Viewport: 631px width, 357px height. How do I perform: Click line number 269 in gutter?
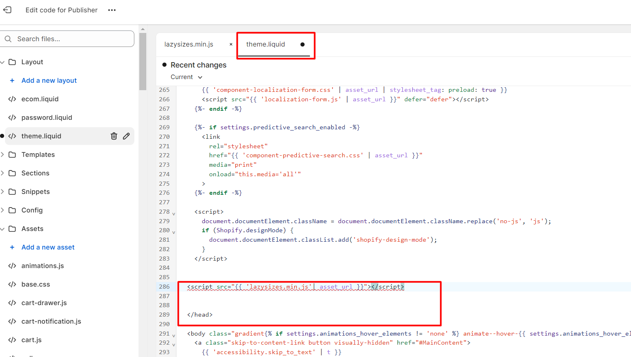coord(164,127)
